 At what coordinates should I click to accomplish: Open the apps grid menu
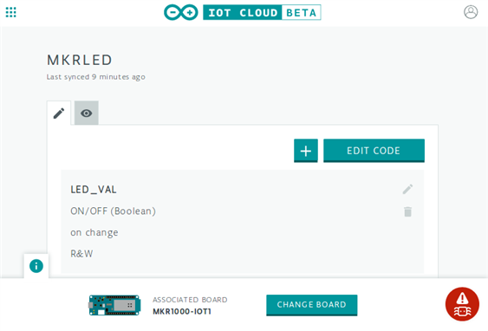click(11, 12)
